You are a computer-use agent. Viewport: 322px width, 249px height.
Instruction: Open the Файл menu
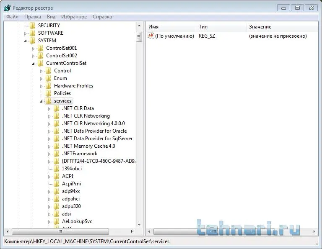tap(12, 17)
